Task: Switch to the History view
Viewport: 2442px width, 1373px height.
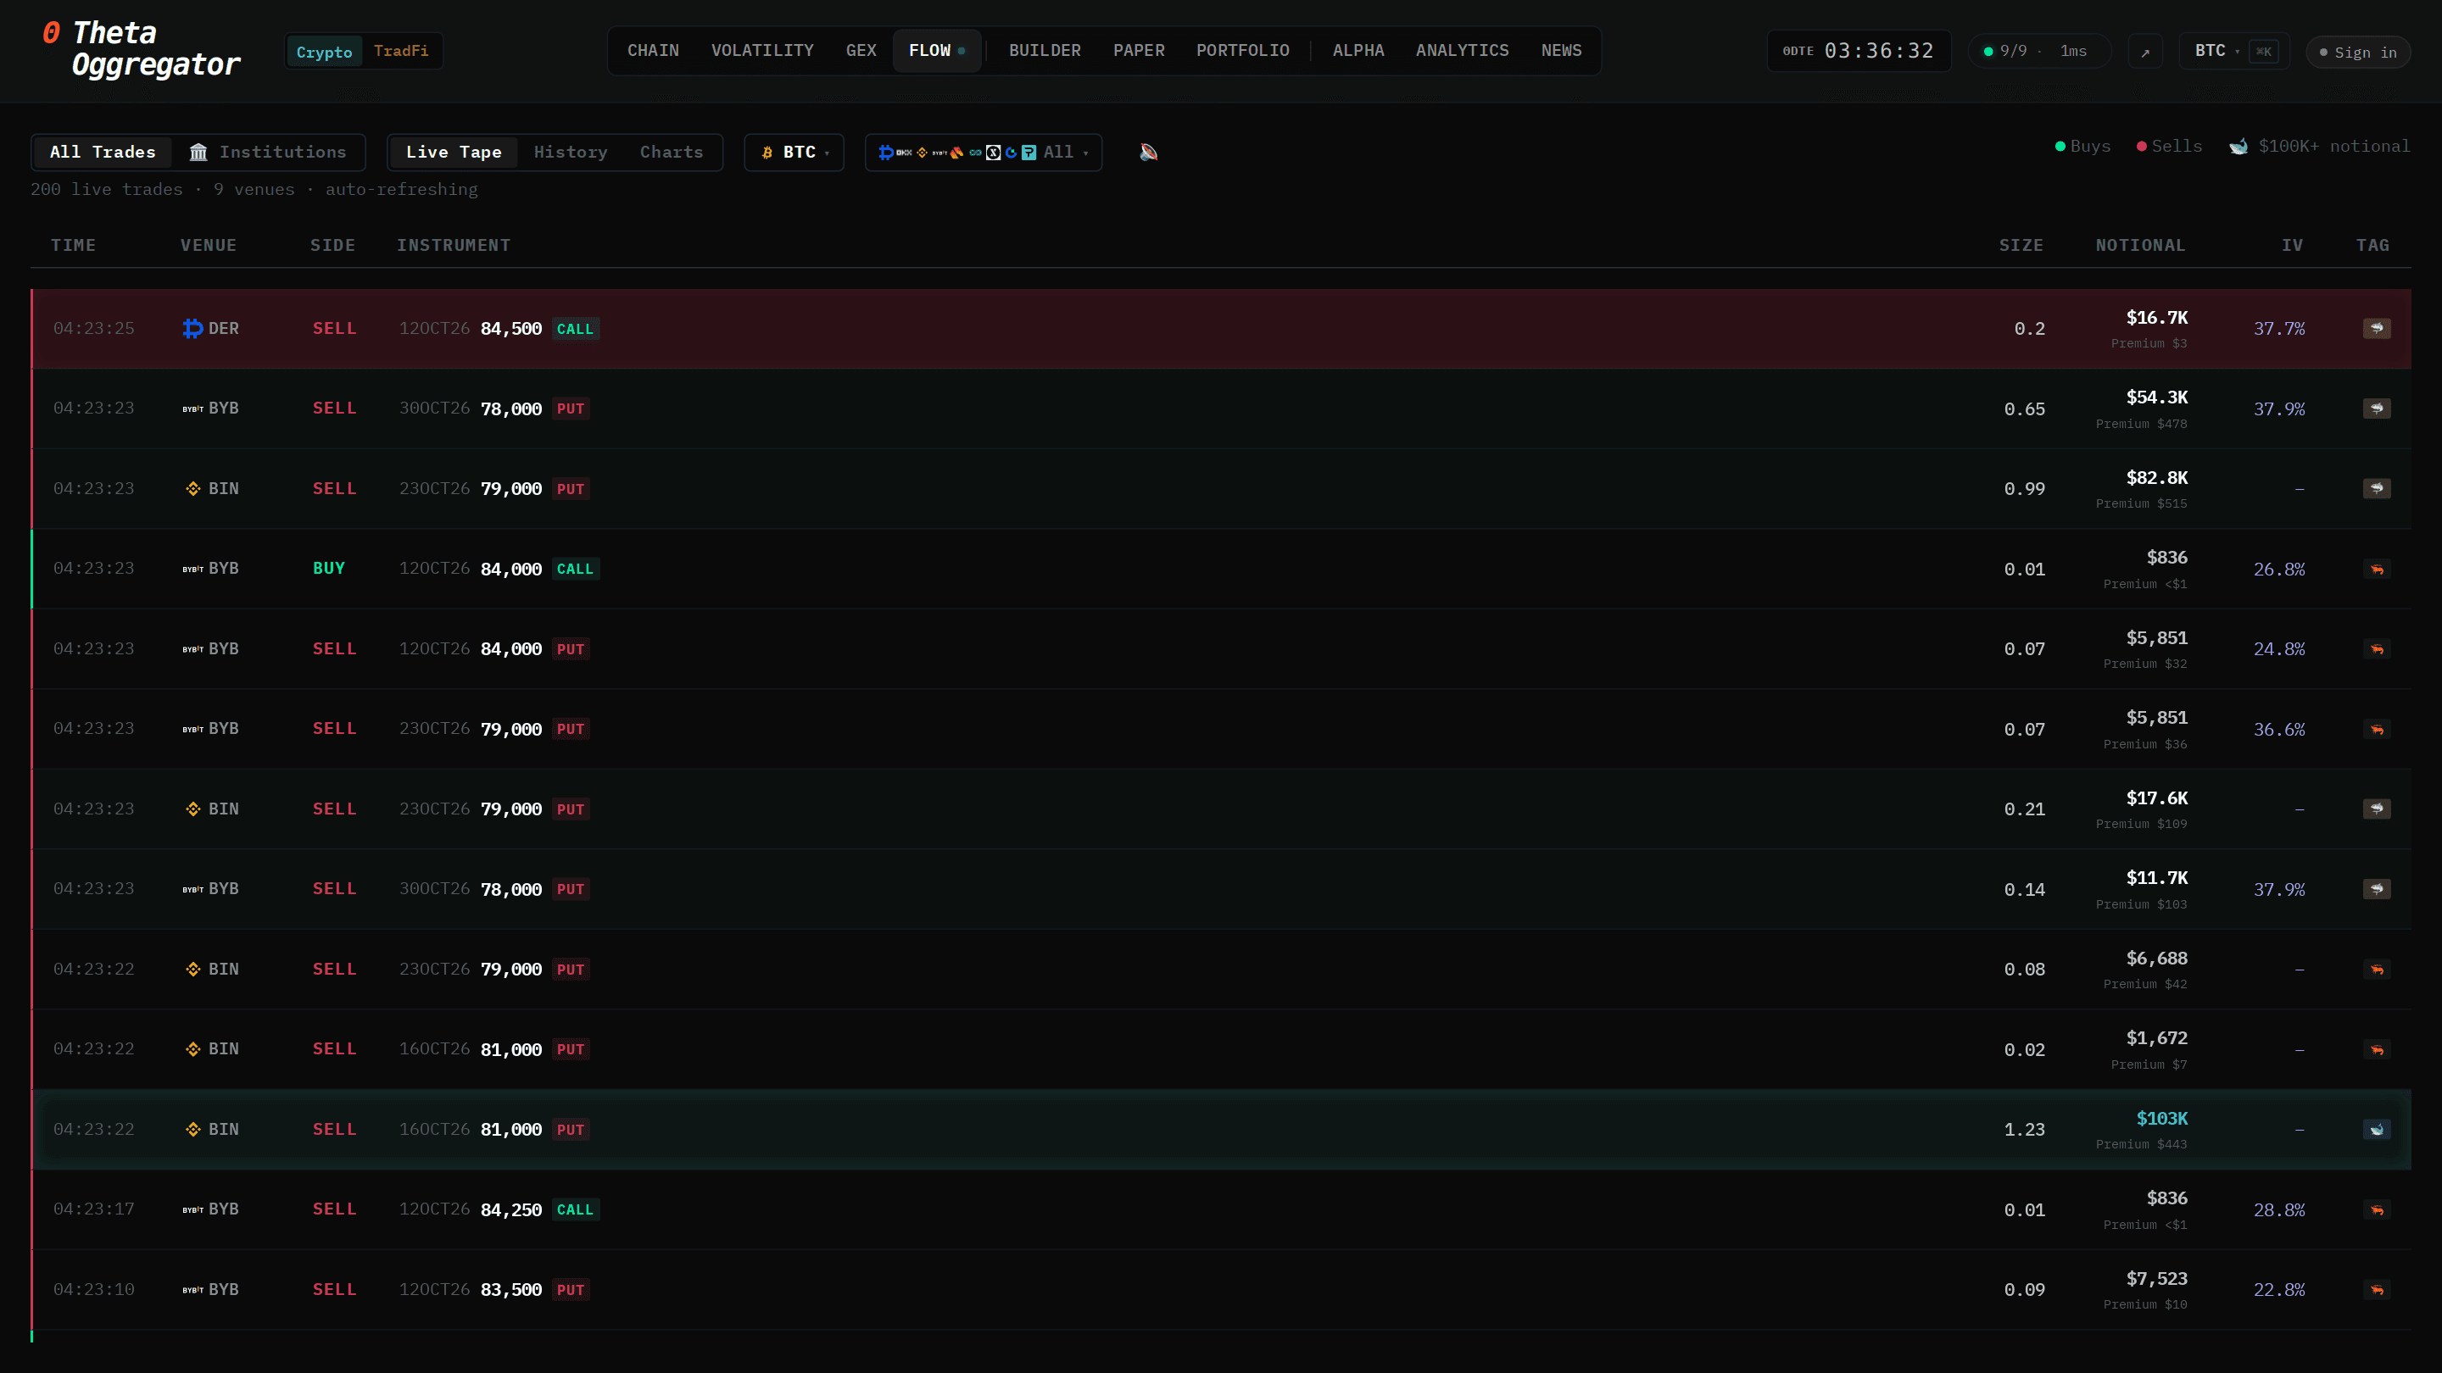Action: (x=570, y=153)
